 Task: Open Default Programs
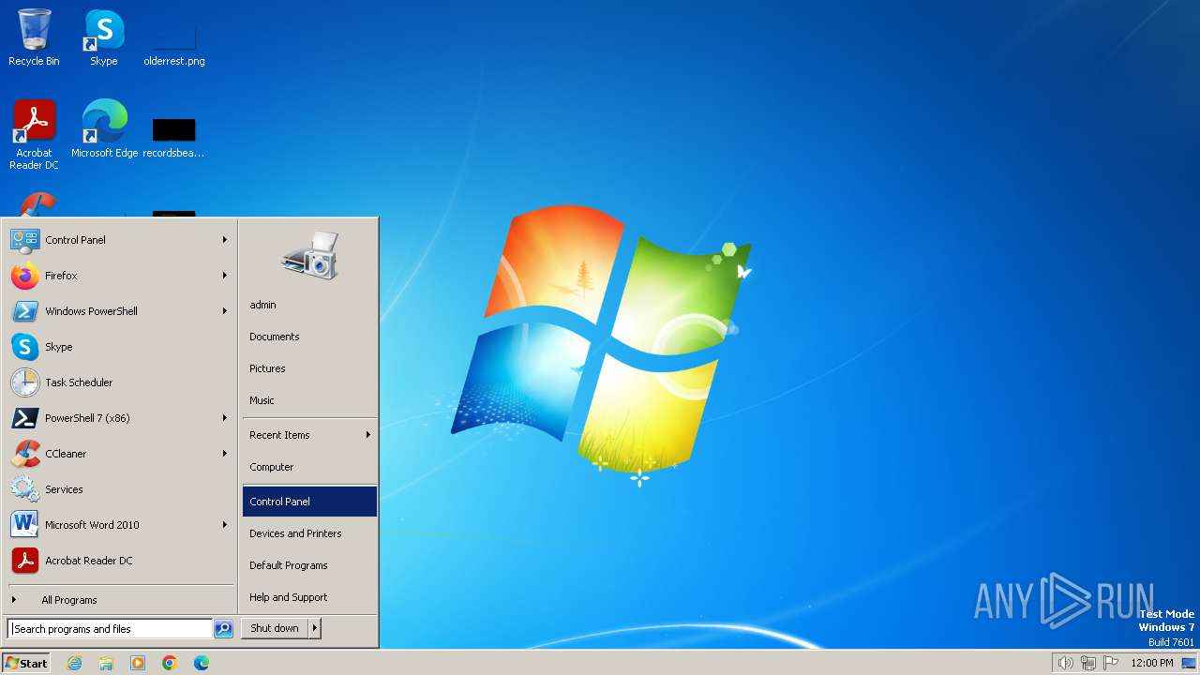[309, 565]
